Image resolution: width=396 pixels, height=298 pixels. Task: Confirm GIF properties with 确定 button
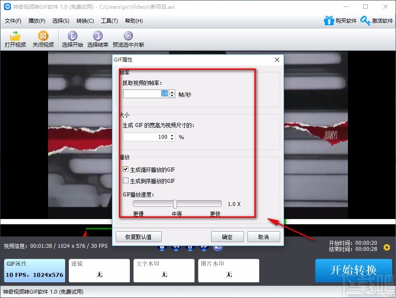(227, 237)
